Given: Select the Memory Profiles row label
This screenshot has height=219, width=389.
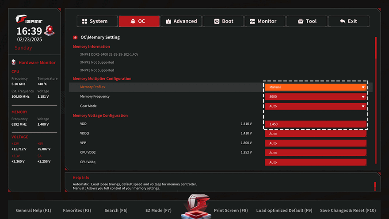Looking at the screenshot, I should tap(92, 87).
